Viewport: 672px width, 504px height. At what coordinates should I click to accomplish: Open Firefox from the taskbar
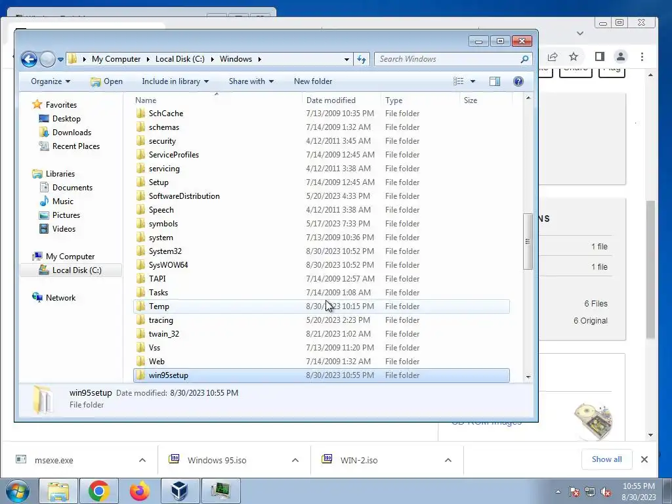point(140,491)
